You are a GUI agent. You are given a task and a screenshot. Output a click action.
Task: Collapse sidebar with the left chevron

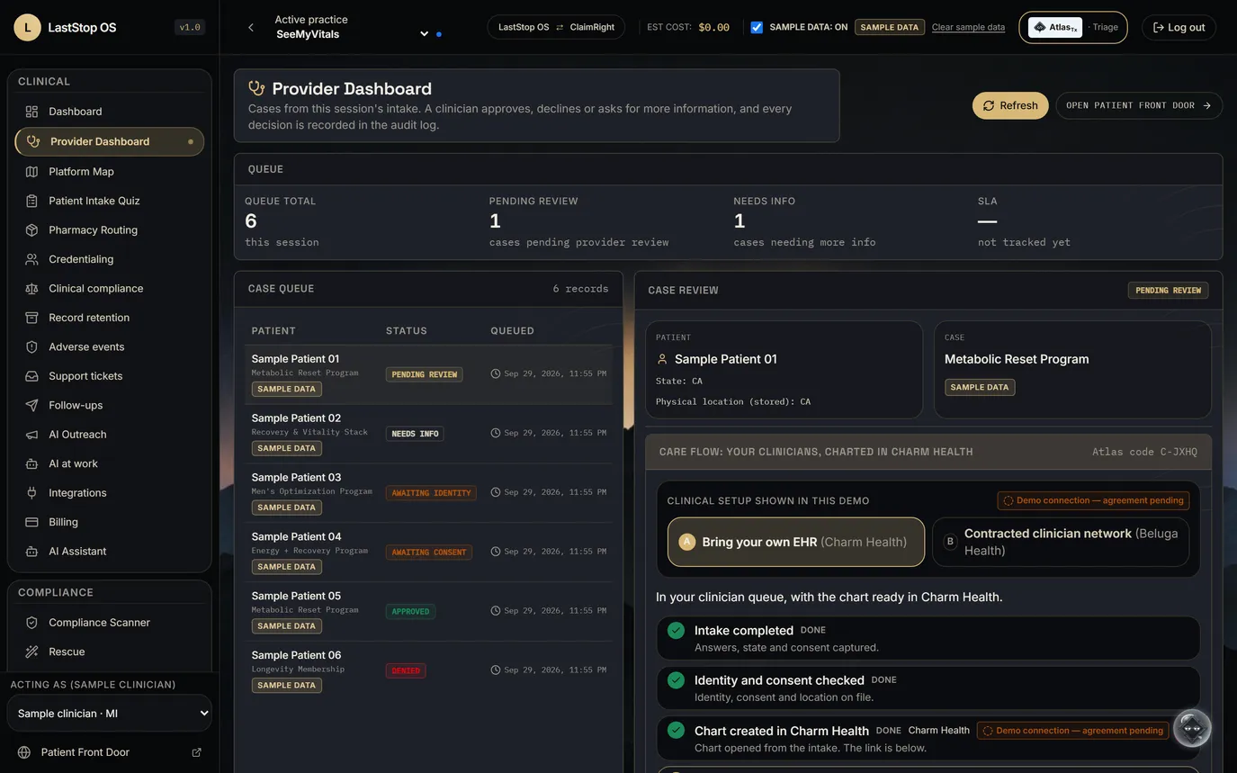[251, 28]
